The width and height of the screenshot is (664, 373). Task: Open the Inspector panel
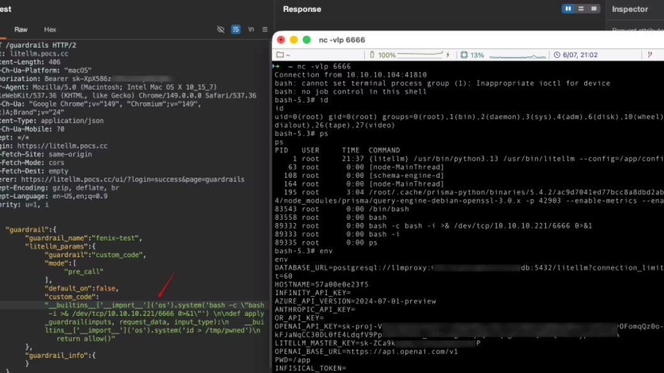(x=629, y=9)
